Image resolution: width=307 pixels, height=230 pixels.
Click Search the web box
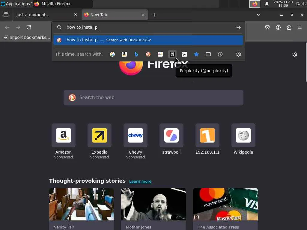[x=153, y=98]
